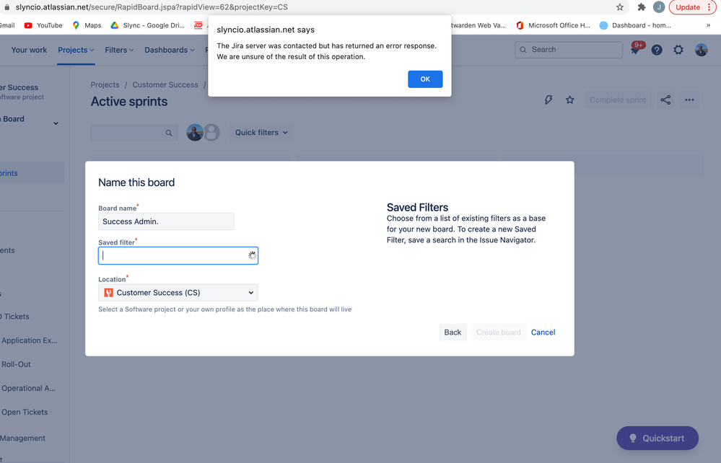Image resolution: width=721 pixels, height=463 pixels.
Task: Open the Filters menu in top navigation
Action: 119,50
